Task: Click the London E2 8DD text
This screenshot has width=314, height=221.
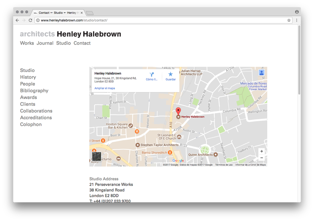Action: (x=104, y=196)
